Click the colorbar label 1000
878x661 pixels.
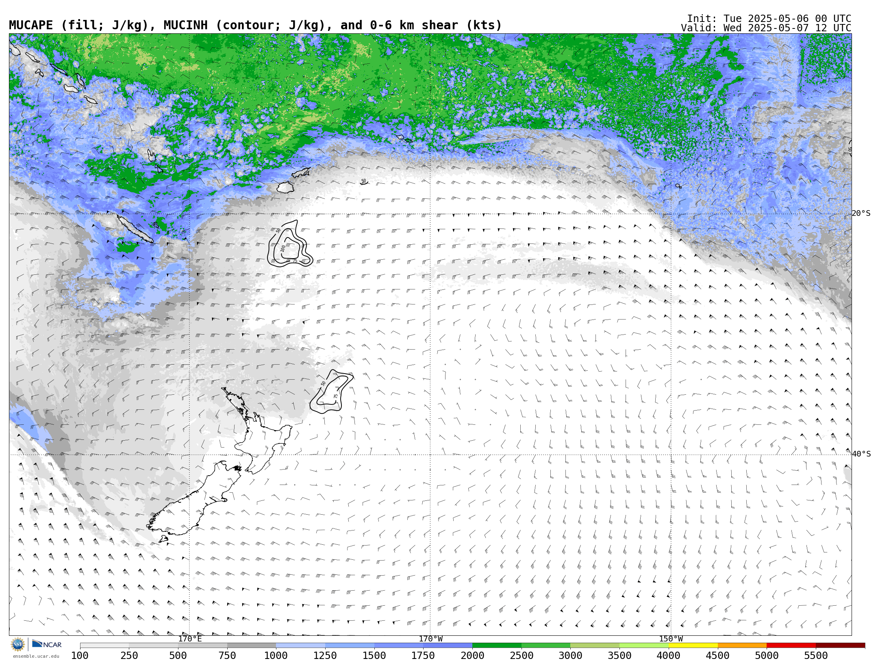click(276, 655)
